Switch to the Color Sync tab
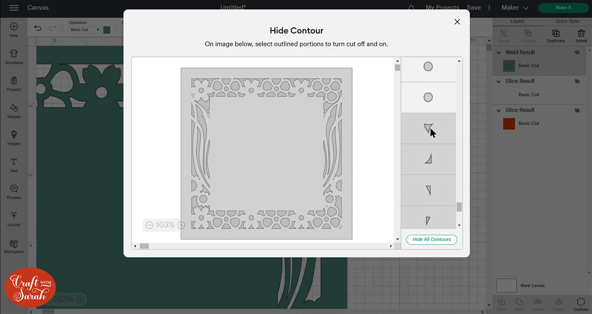Screen dimensions: 592x314 [x=567, y=21]
